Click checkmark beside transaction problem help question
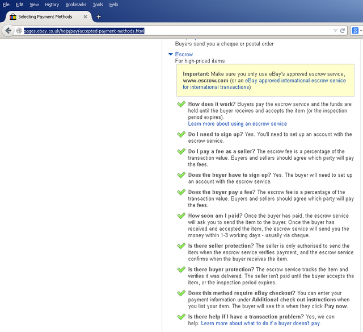The height and width of the screenshot is (332, 363). pos(181,317)
